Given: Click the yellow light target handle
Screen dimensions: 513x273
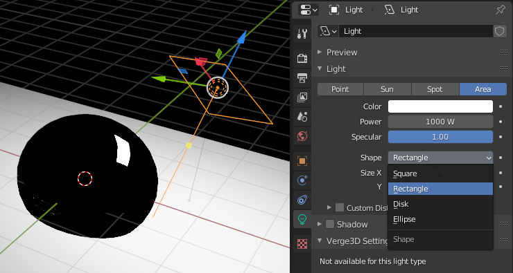Looking at the screenshot, I should click(x=189, y=145).
